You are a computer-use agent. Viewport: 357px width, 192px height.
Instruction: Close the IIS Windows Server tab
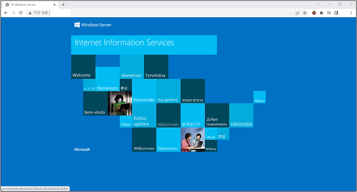(54, 5)
